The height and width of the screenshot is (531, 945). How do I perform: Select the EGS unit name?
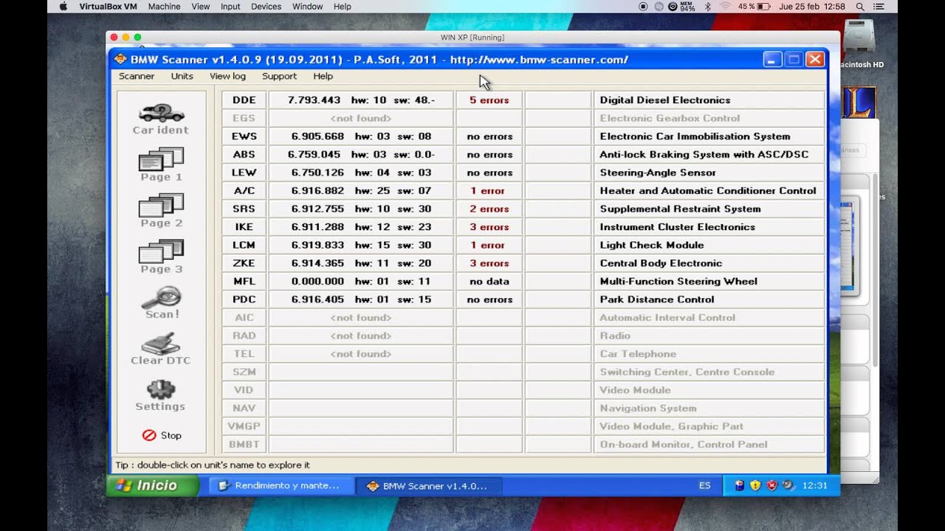click(244, 118)
